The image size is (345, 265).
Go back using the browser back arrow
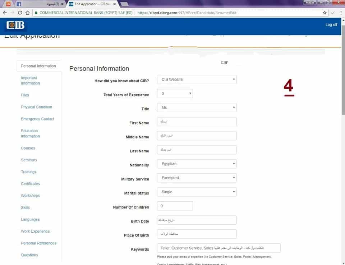5,13
